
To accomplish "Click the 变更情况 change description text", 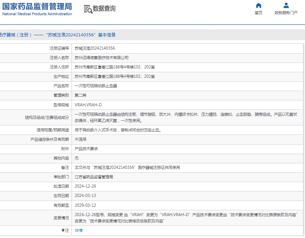I will pos(186,218).
